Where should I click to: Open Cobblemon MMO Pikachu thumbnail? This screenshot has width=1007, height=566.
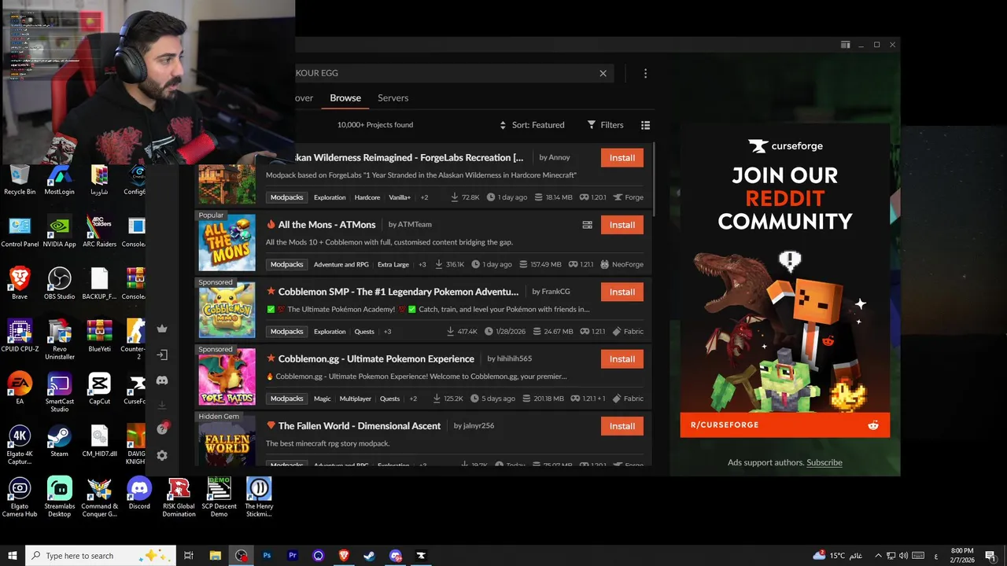point(227,310)
